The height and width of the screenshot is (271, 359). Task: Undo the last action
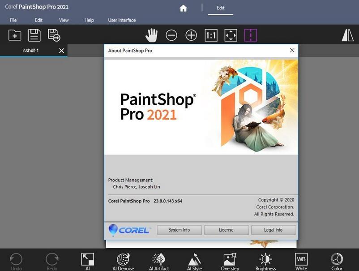(16, 262)
